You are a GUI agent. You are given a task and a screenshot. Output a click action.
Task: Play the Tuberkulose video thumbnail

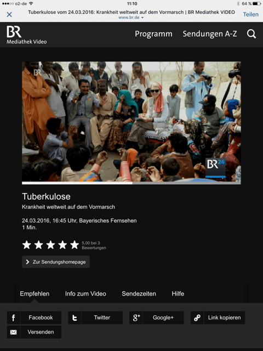[131, 121]
